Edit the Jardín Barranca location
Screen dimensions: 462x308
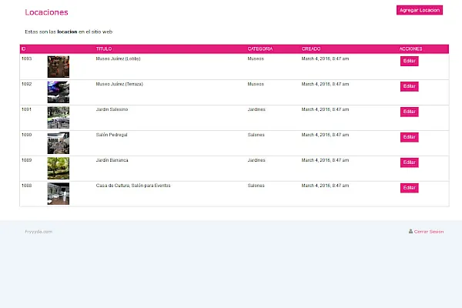[x=410, y=162]
